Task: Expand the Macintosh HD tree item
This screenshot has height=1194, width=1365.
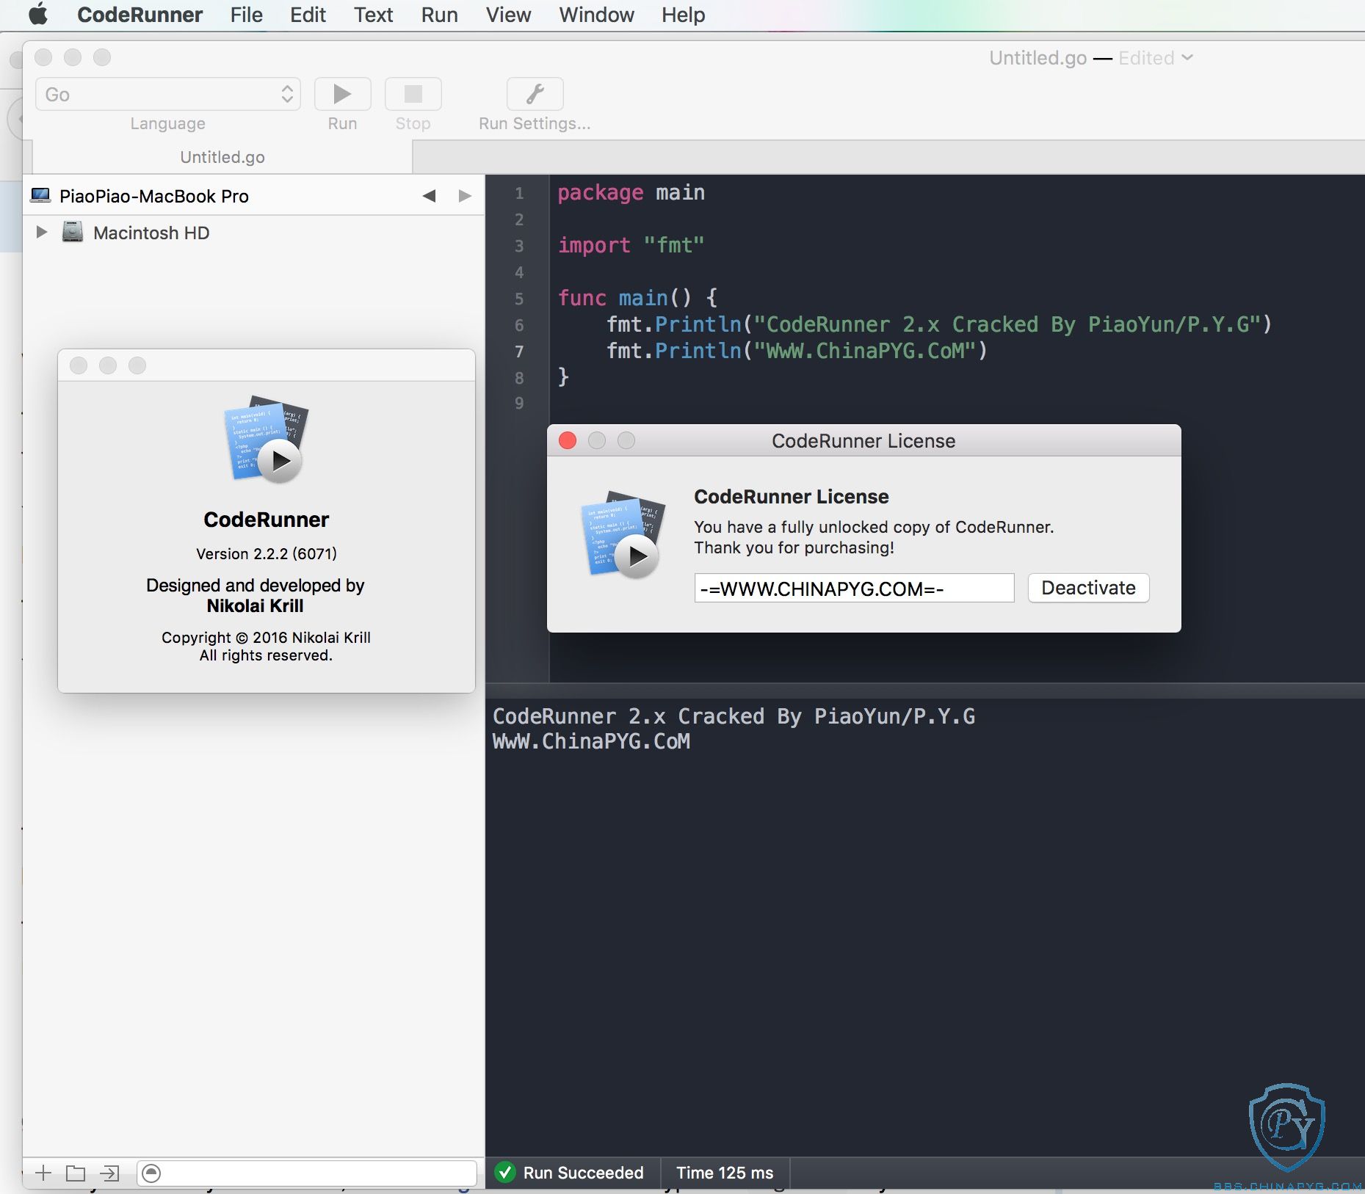Action: coord(42,232)
